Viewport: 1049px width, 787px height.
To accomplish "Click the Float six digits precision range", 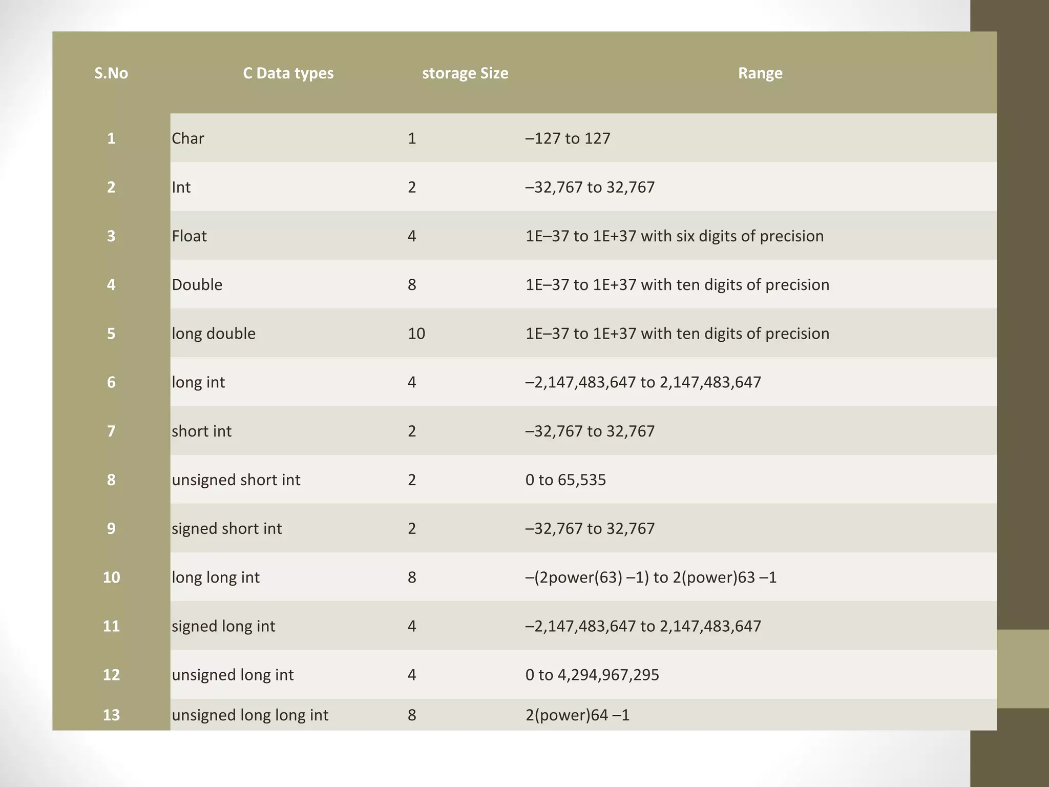I will click(x=675, y=236).
